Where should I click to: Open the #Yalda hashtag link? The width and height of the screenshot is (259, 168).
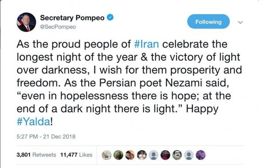(34, 122)
